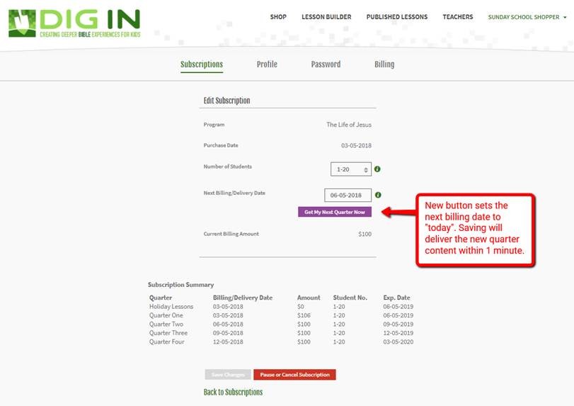Click info icon beside Number of Students
Viewport: 574px width, 406px height.
(378, 169)
